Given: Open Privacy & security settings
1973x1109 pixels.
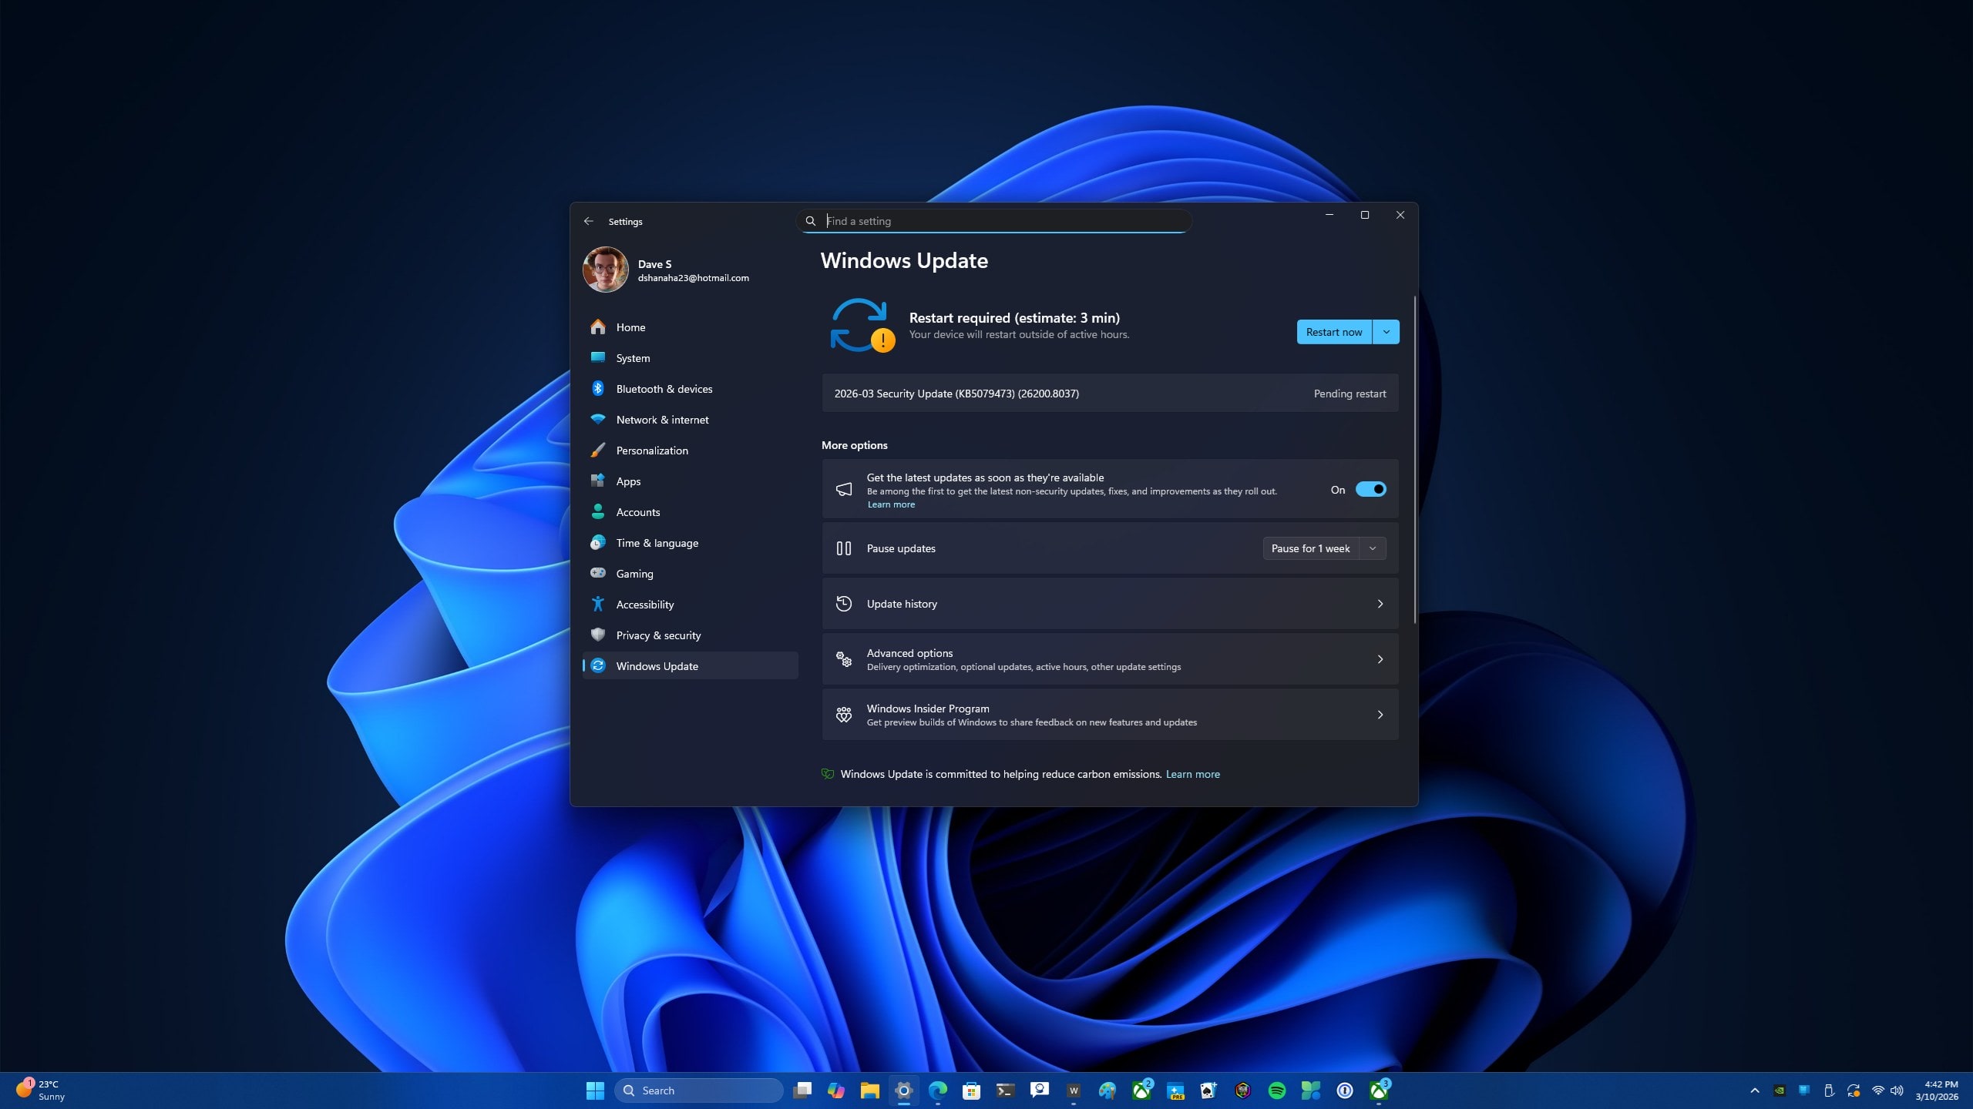Looking at the screenshot, I should (x=657, y=635).
